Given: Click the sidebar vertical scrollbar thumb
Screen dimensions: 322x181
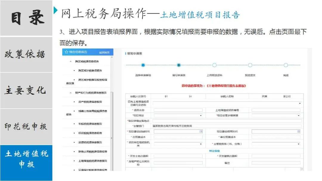Looking at the screenshot, I should [x=112, y=131].
